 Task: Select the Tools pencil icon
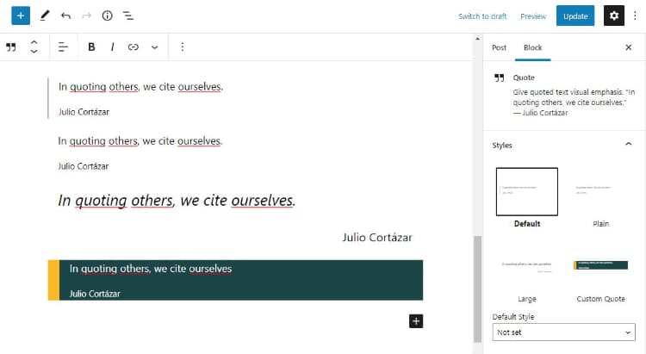pyautogui.click(x=45, y=16)
